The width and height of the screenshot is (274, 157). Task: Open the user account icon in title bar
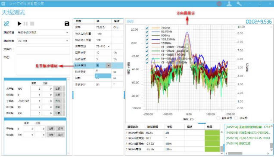coord(229,4)
